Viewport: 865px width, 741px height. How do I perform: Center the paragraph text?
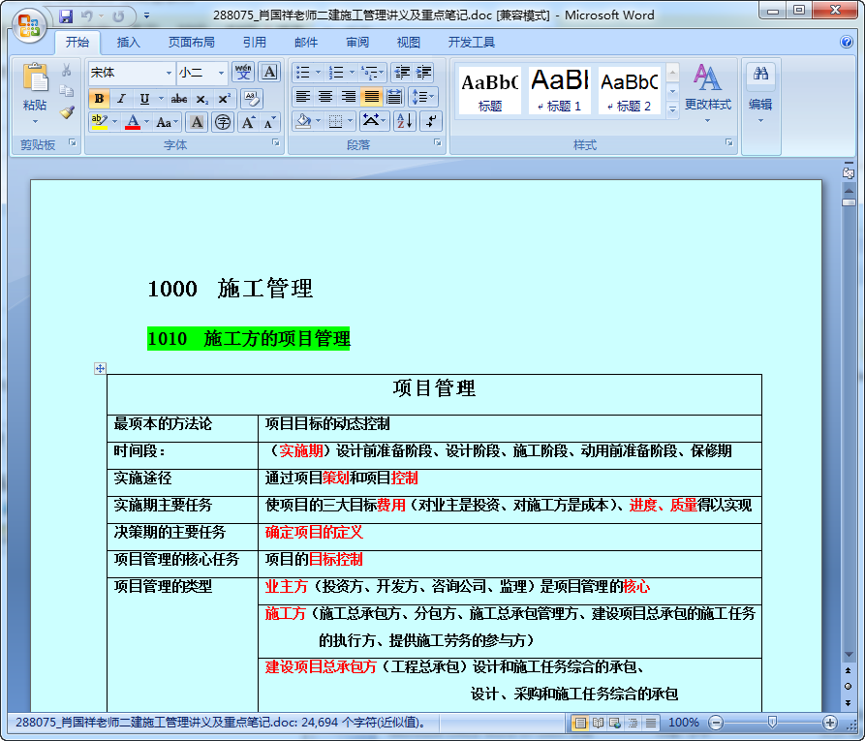(x=325, y=97)
